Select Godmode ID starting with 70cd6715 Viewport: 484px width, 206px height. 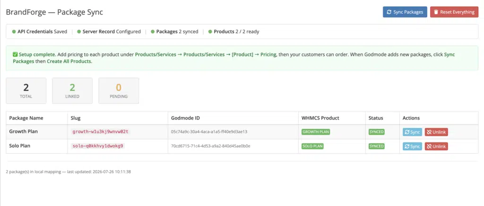[210, 146]
